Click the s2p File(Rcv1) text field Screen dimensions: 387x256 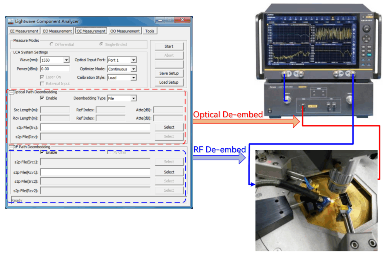click(95, 172)
